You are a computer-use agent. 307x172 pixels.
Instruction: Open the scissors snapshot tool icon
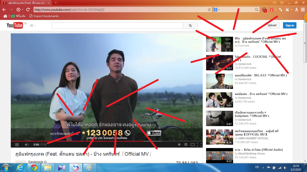287,9
